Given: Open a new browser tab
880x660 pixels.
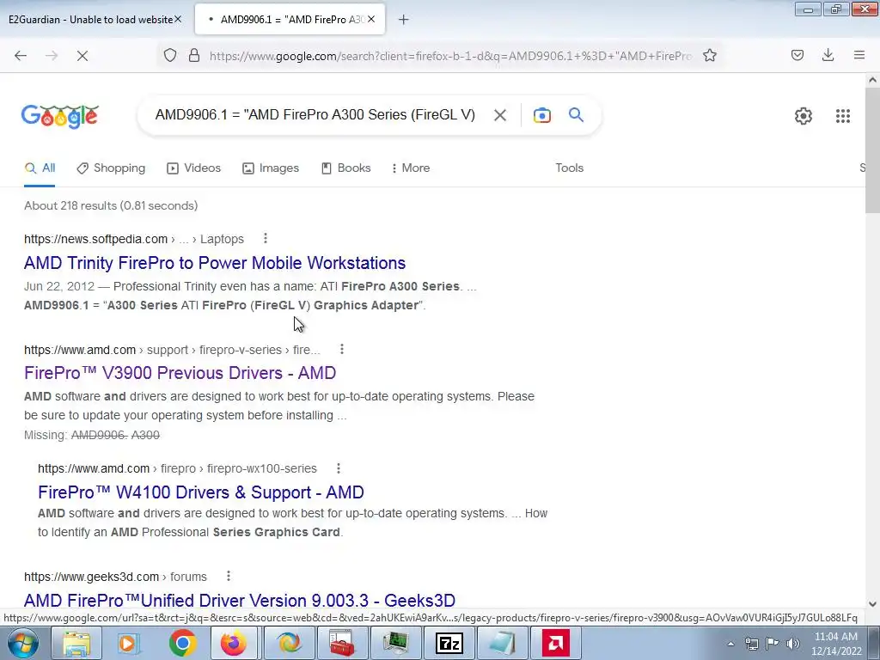Looking at the screenshot, I should tap(404, 20).
